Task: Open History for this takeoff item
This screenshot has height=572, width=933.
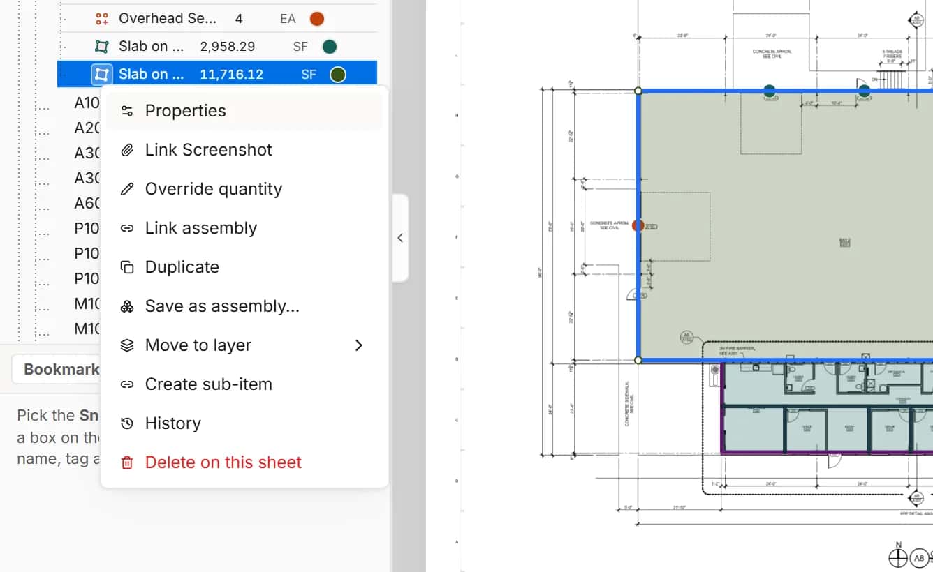Action: click(x=244, y=423)
